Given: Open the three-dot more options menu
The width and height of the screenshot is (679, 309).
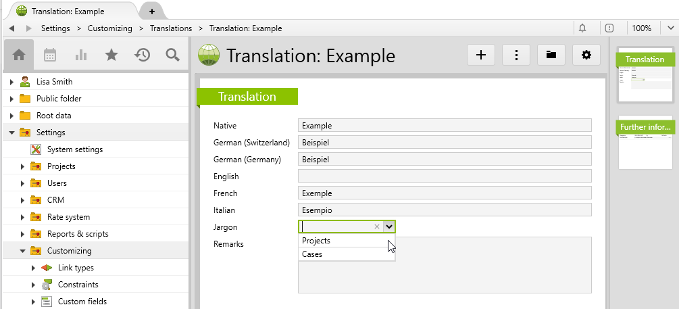Looking at the screenshot, I should pyautogui.click(x=516, y=55).
